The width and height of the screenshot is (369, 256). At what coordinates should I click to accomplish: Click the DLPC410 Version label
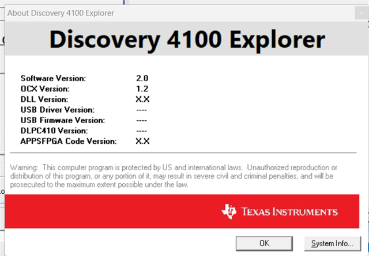tap(54, 131)
